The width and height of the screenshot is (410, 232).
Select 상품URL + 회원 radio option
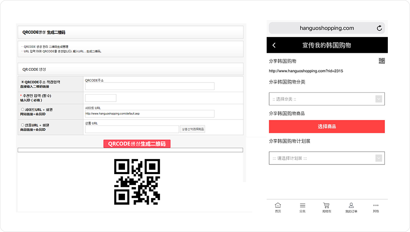click(23, 125)
